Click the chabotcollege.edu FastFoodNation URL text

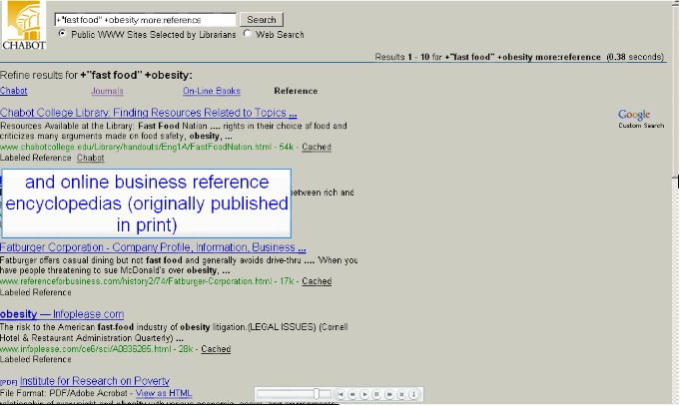pyautogui.click(x=136, y=147)
